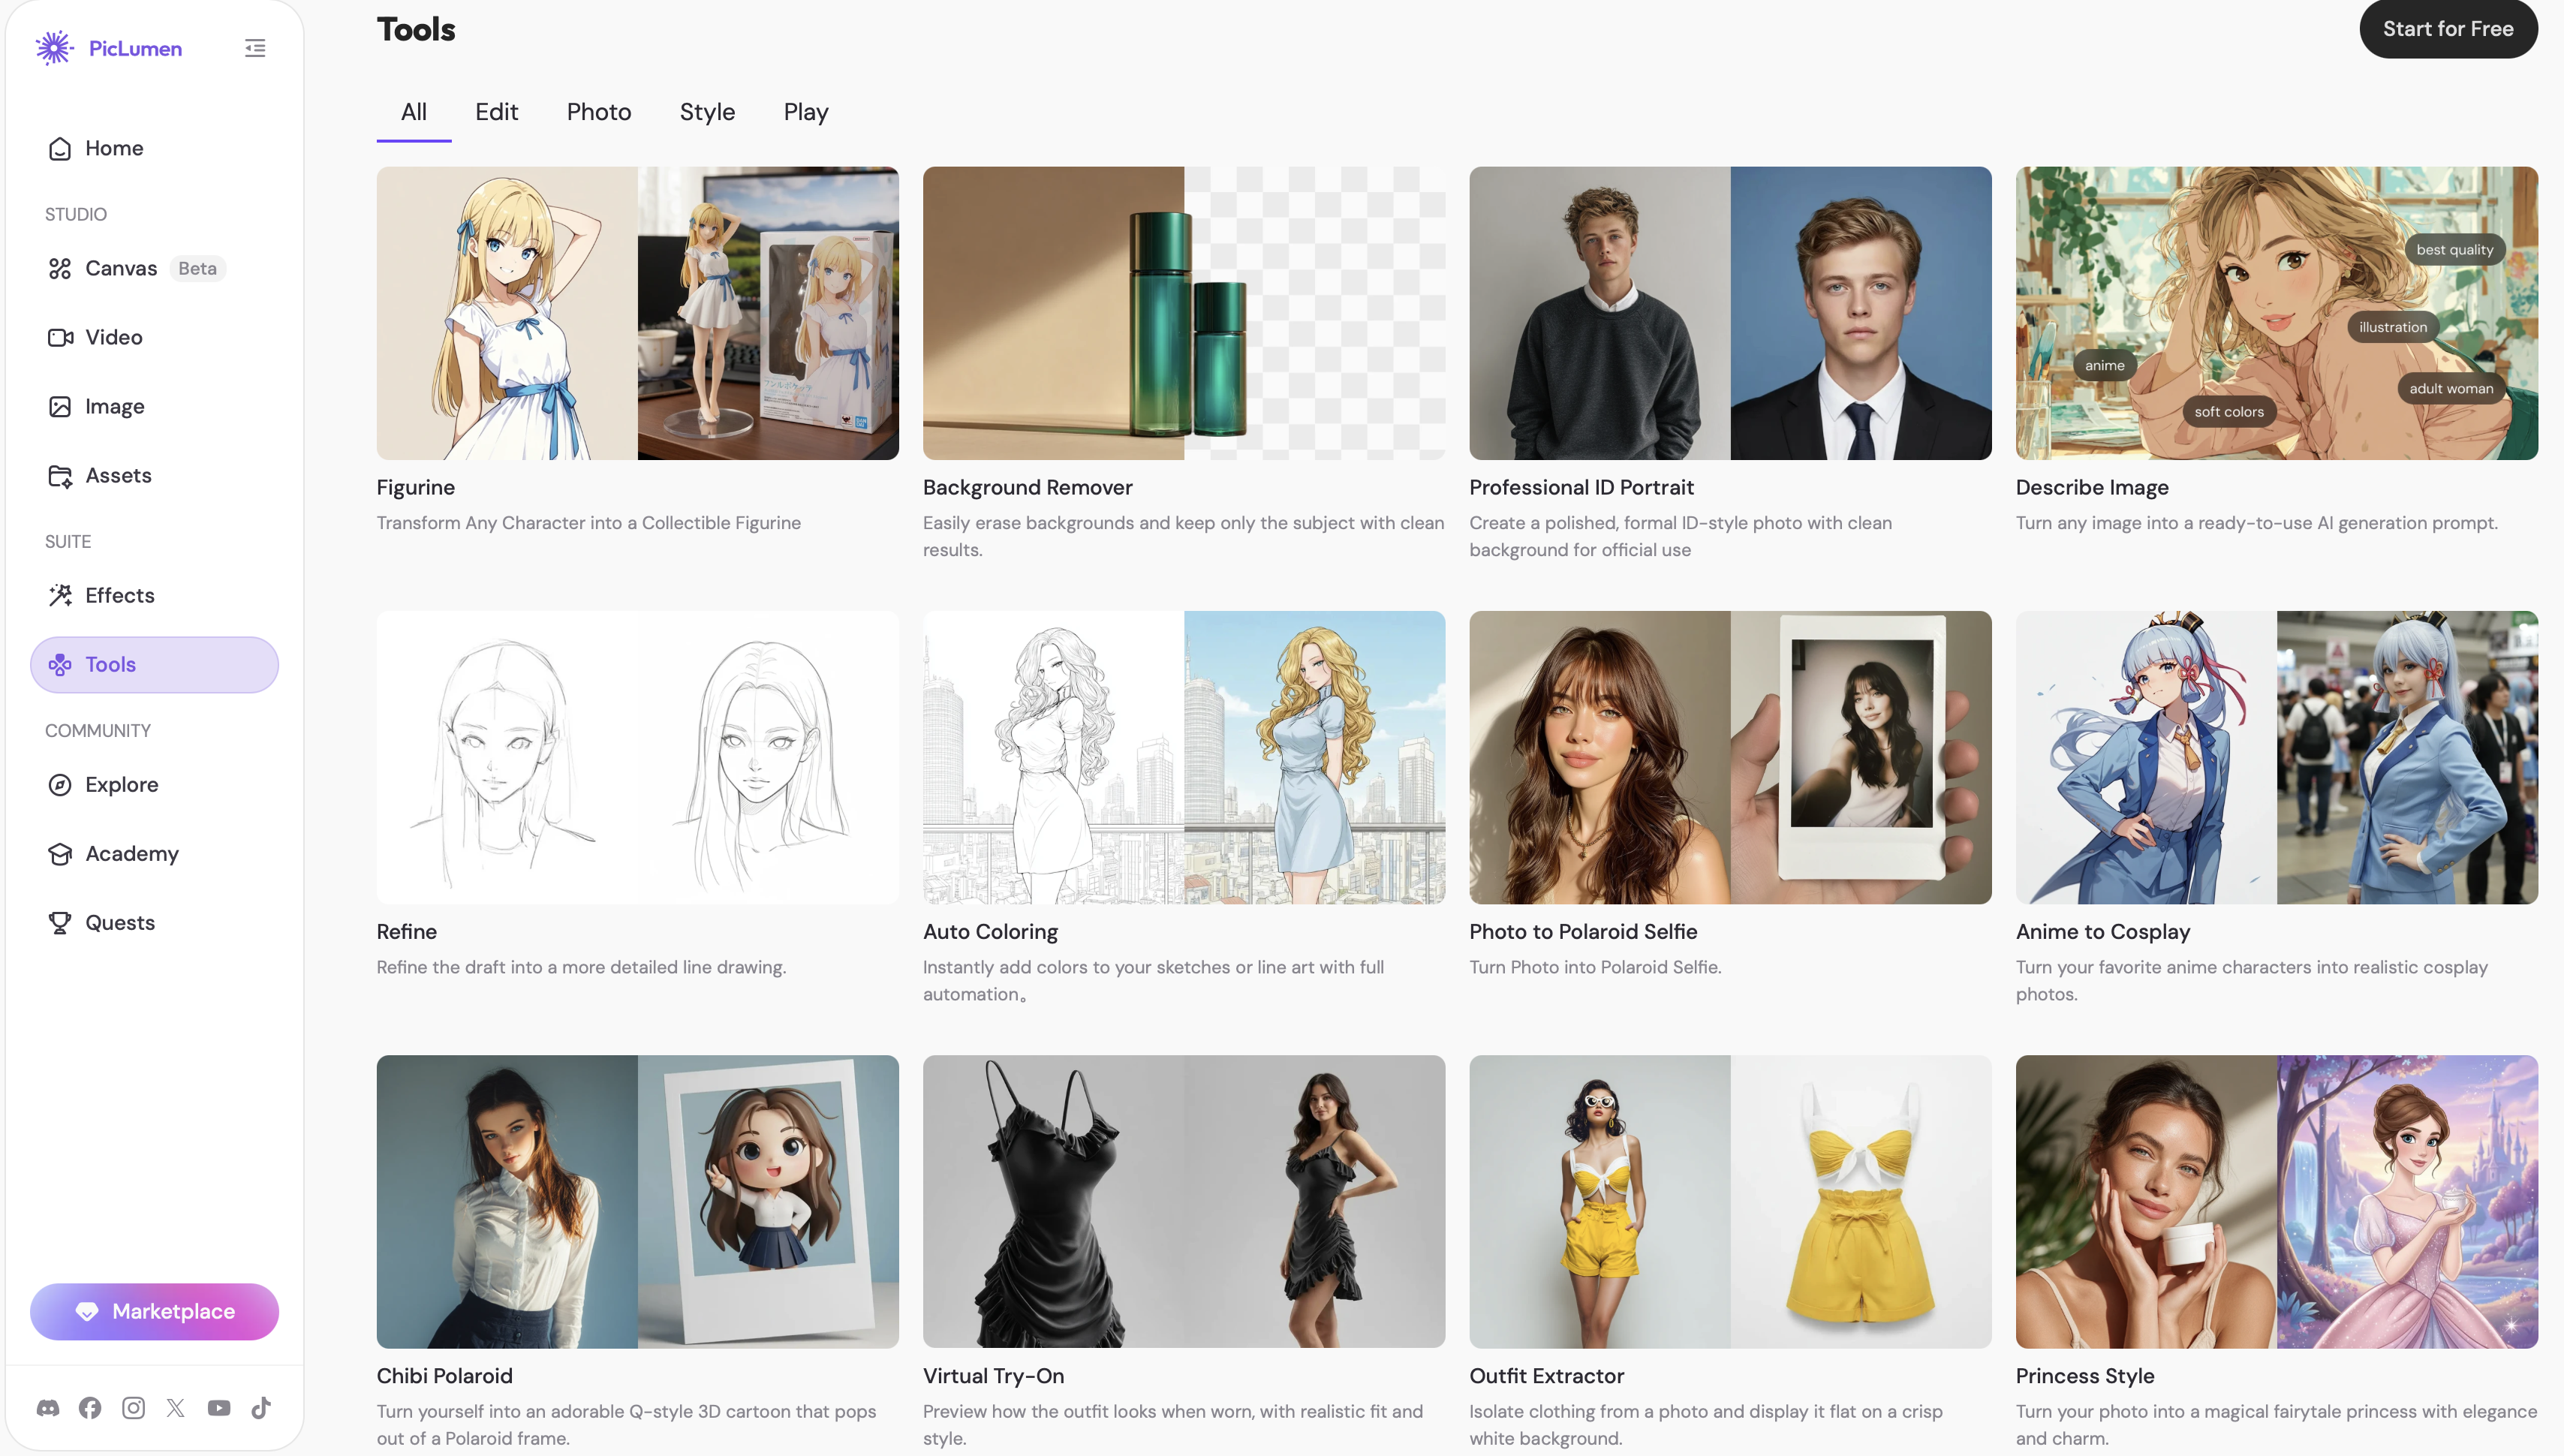The width and height of the screenshot is (2564, 1456).
Task: Open the X (Twitter) social icon
Action: click(176, 1408)
